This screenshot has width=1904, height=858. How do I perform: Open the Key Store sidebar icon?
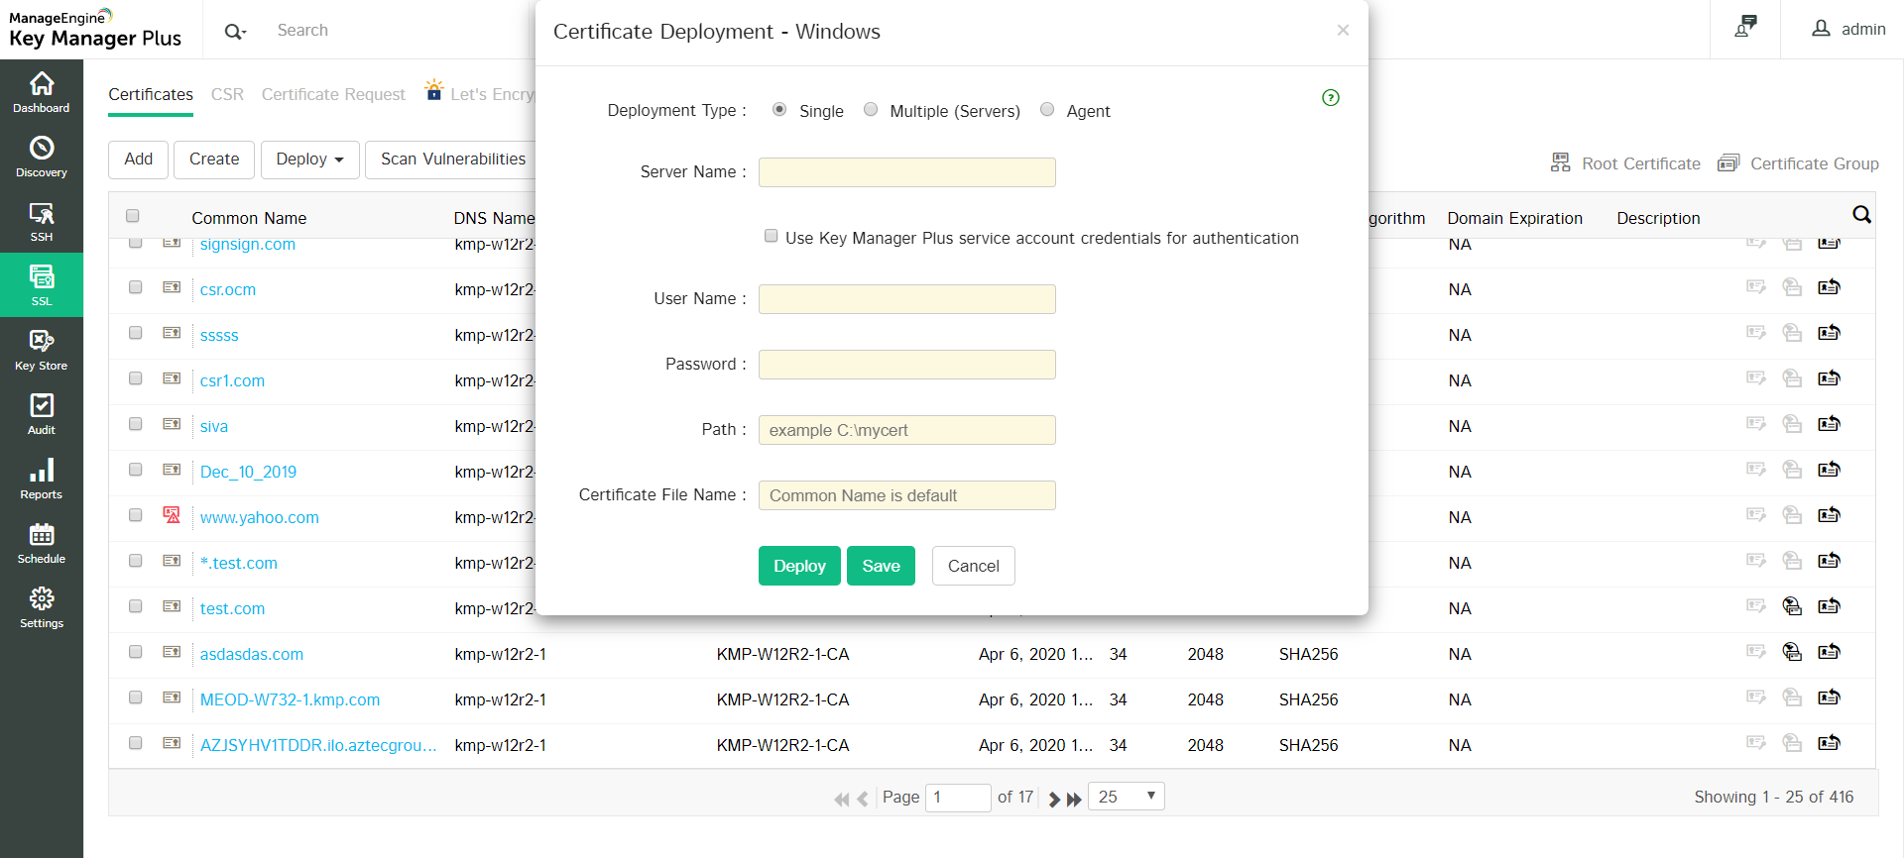coord(42,350)
